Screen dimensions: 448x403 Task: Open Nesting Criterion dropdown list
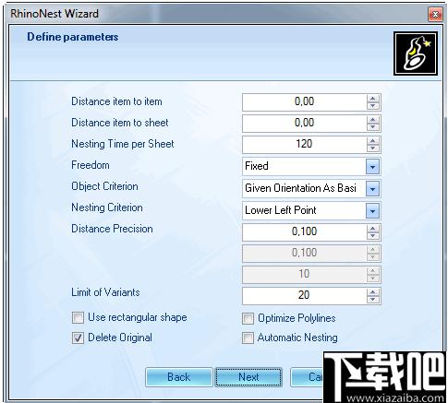tap(372, 211)
